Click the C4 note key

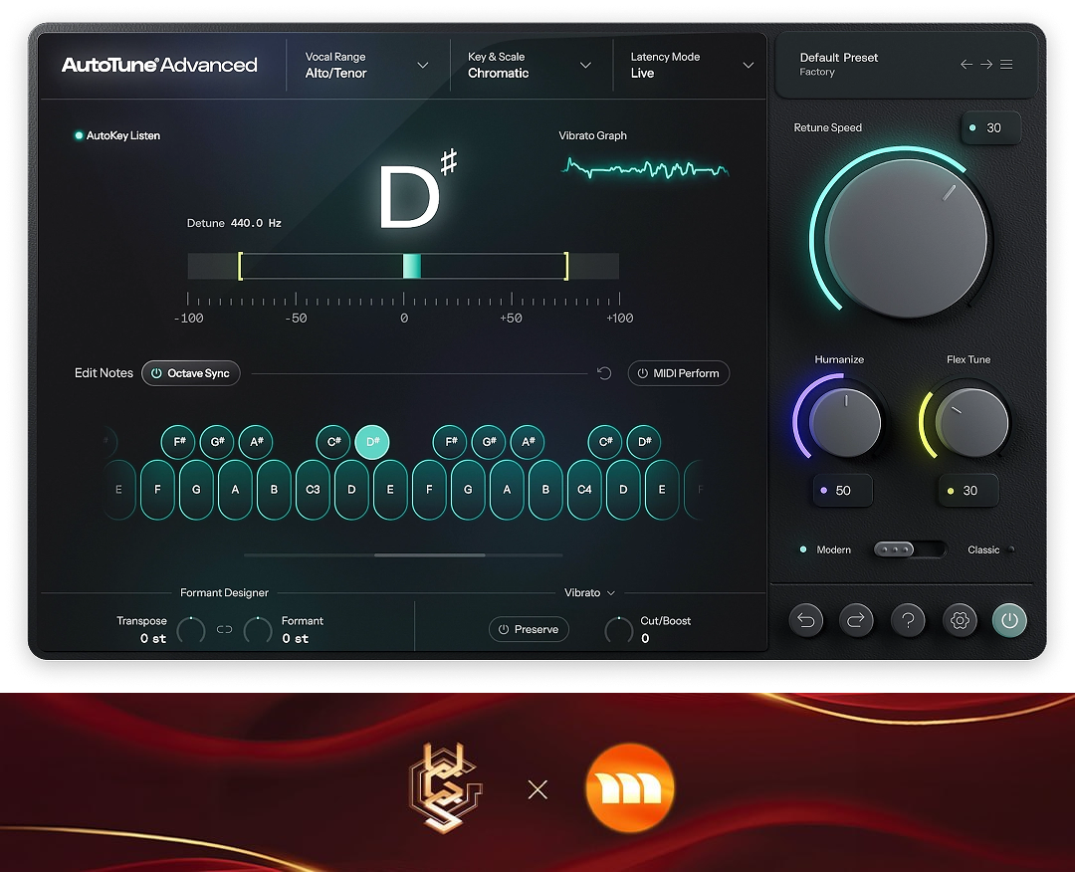[x=584, y=490]
